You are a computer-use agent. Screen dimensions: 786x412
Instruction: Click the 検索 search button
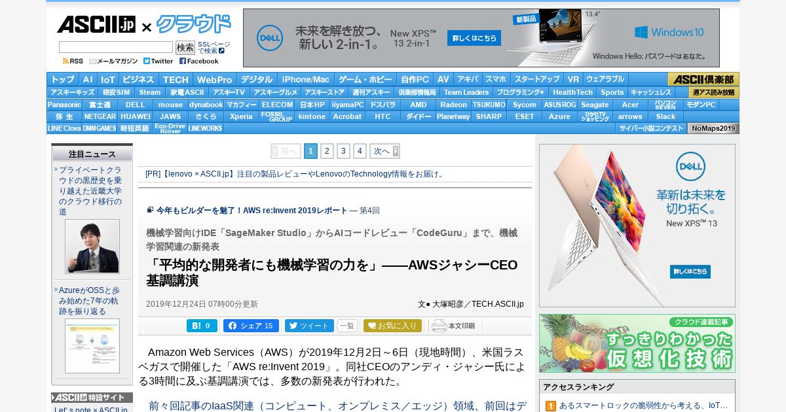185,47
